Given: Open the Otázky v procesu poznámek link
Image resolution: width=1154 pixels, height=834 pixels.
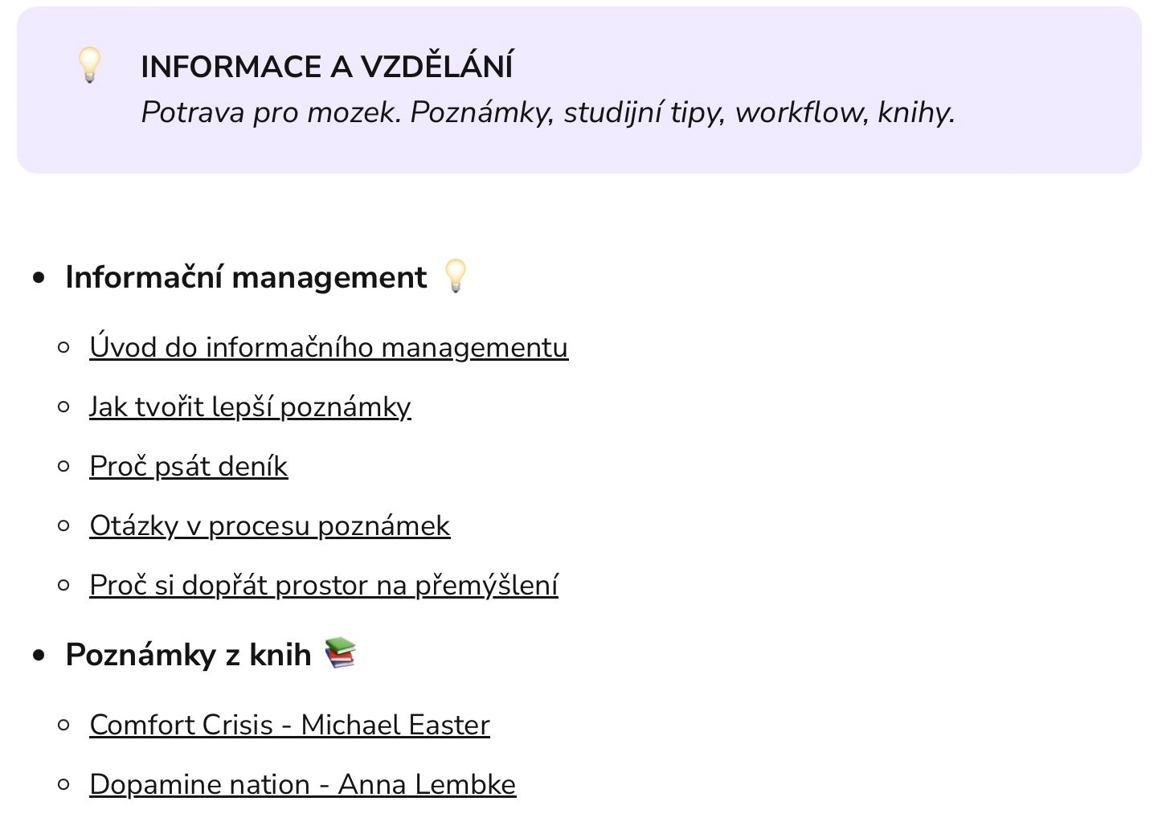Looking at the screenshot, I should tap(269, 525).
